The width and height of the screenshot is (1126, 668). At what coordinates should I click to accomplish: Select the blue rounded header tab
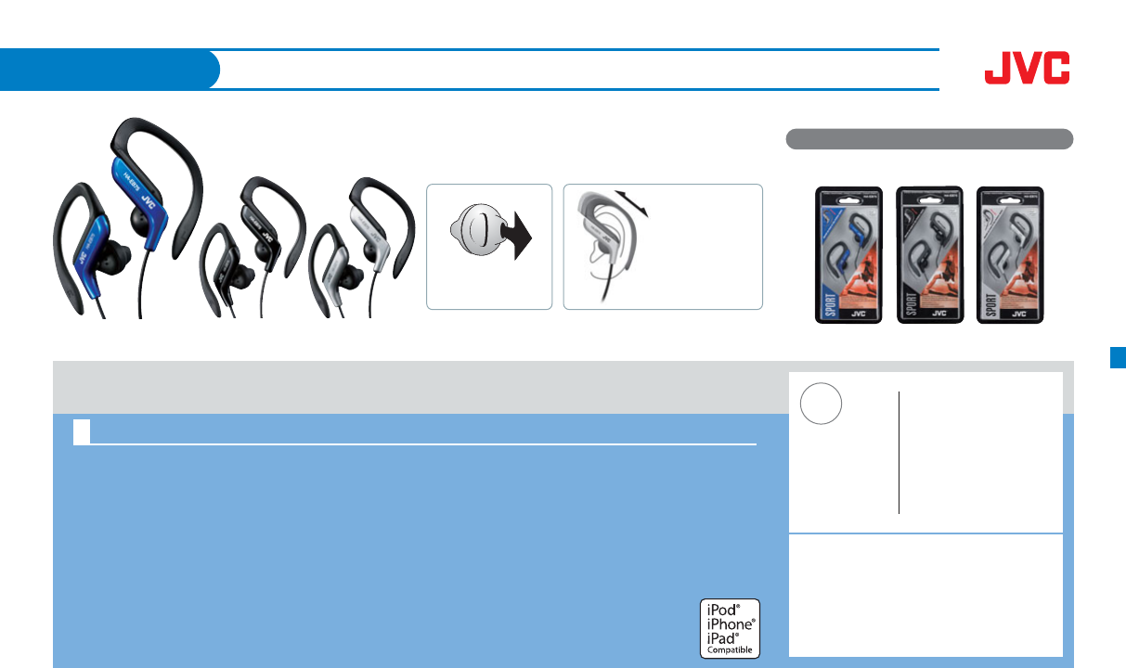pyautogui.click(x=110, y=70)
